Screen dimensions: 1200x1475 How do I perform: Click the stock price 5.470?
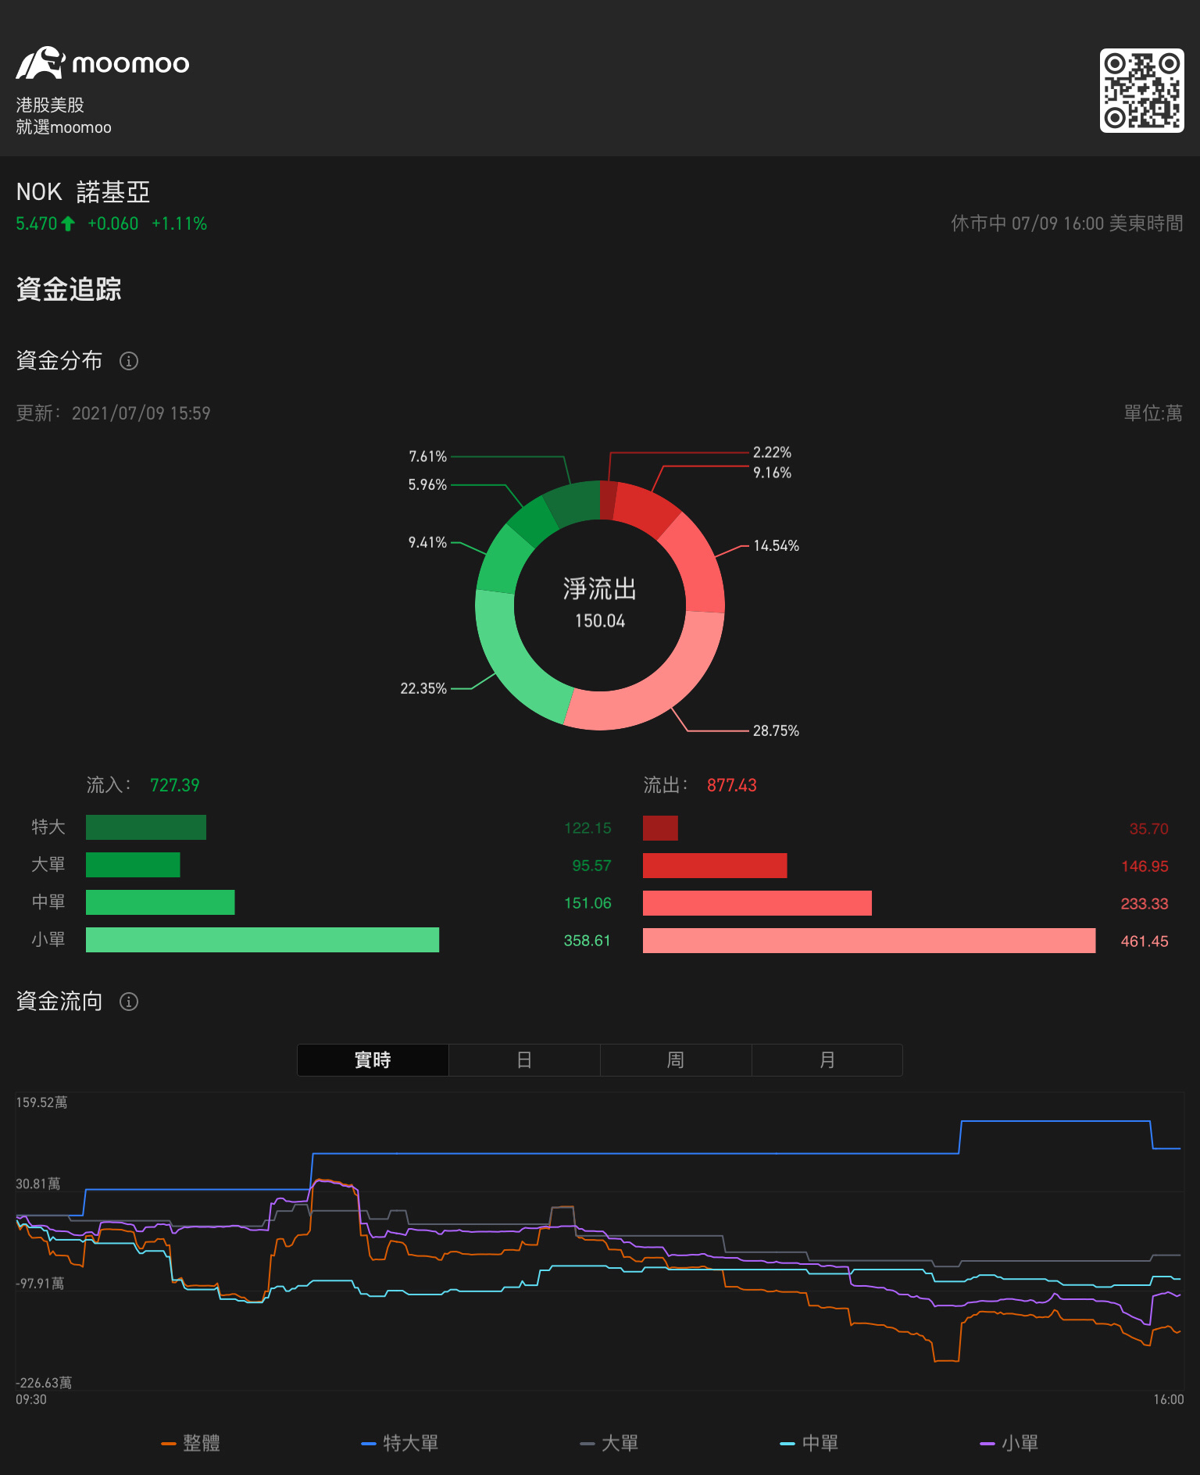point(37,224)
